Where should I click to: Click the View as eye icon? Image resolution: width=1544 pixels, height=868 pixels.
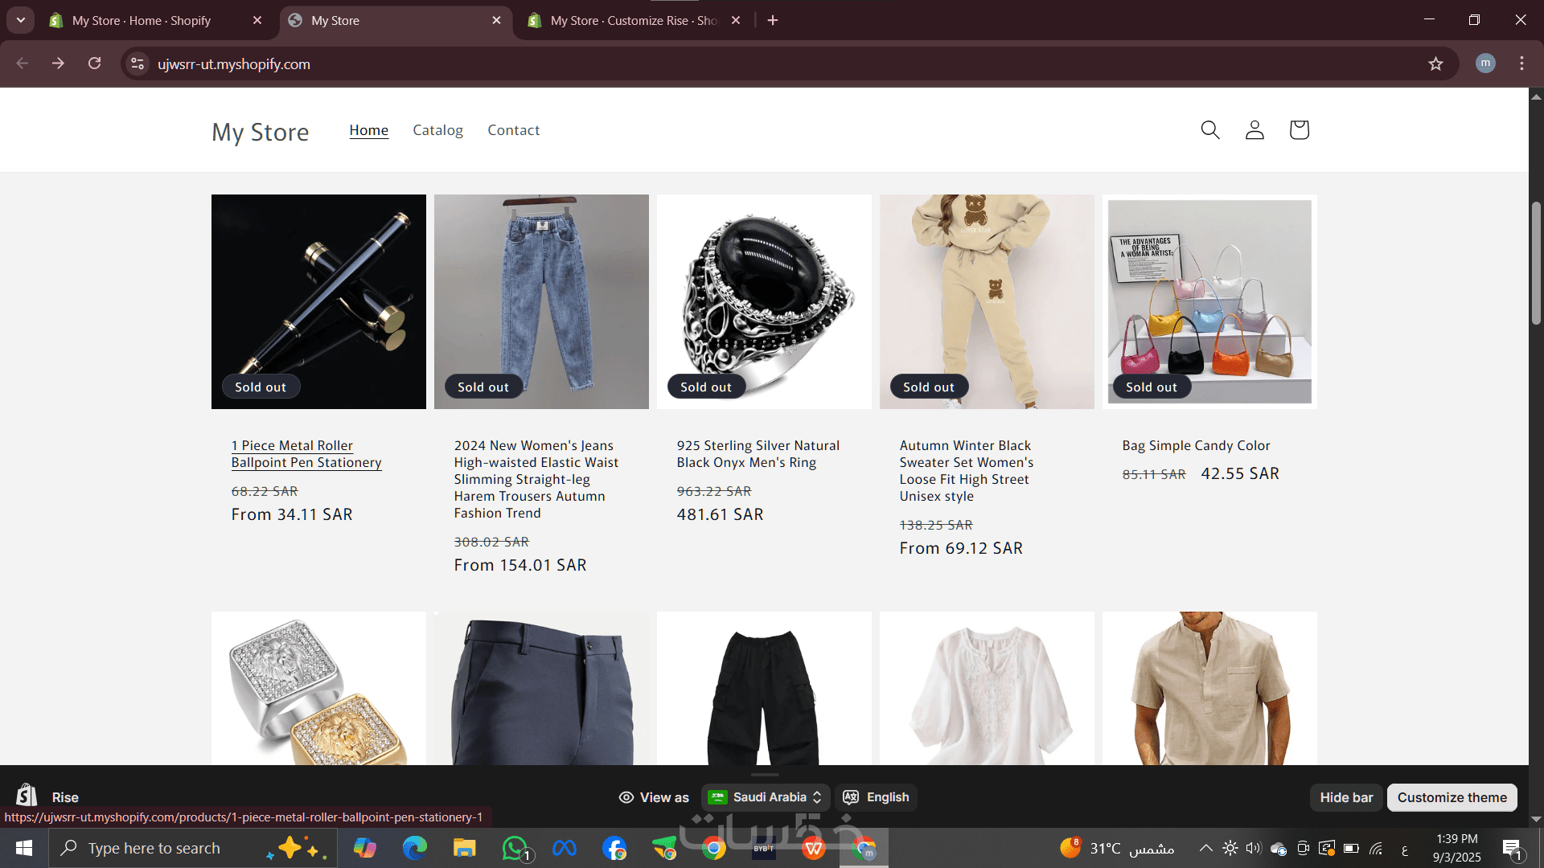[x=626, y=797]
